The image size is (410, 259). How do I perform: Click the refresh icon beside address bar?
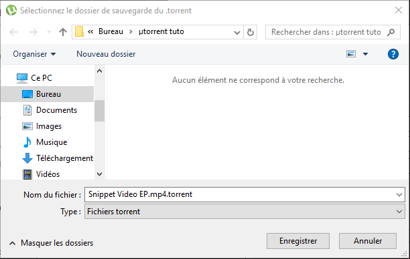click(x=251, y=32)
